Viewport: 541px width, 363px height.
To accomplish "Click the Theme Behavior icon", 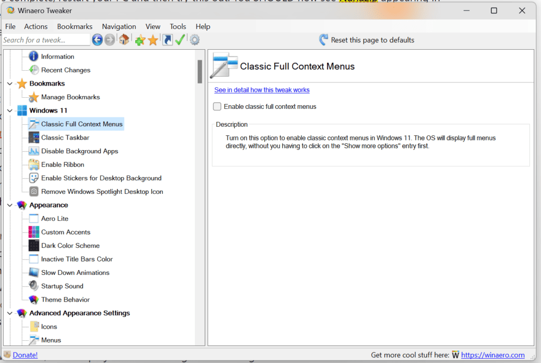I will (33, 300).
